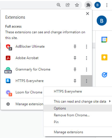
Task: Close the Extensions popup
Action: 88,14
